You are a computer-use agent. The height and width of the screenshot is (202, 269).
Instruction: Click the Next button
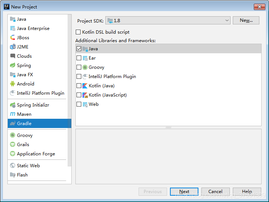184,192
